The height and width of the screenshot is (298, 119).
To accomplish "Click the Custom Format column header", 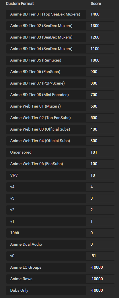I will point(20,4).
